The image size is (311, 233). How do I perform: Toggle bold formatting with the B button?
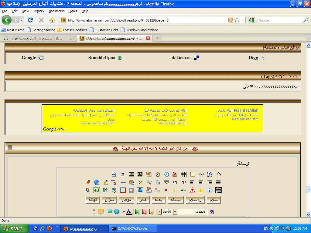[x=151, y=211]
